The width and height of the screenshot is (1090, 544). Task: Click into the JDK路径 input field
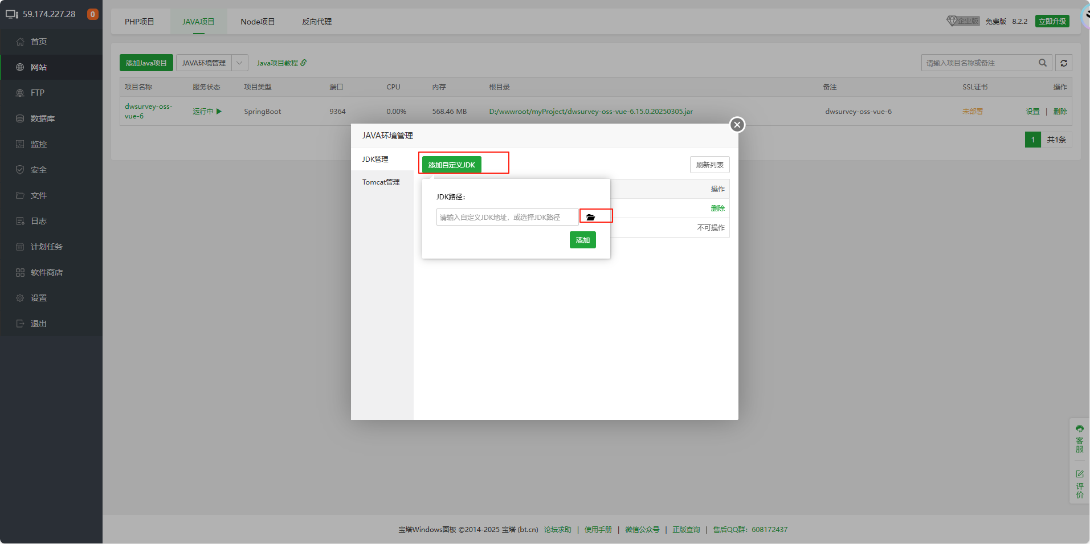[507, 217]
